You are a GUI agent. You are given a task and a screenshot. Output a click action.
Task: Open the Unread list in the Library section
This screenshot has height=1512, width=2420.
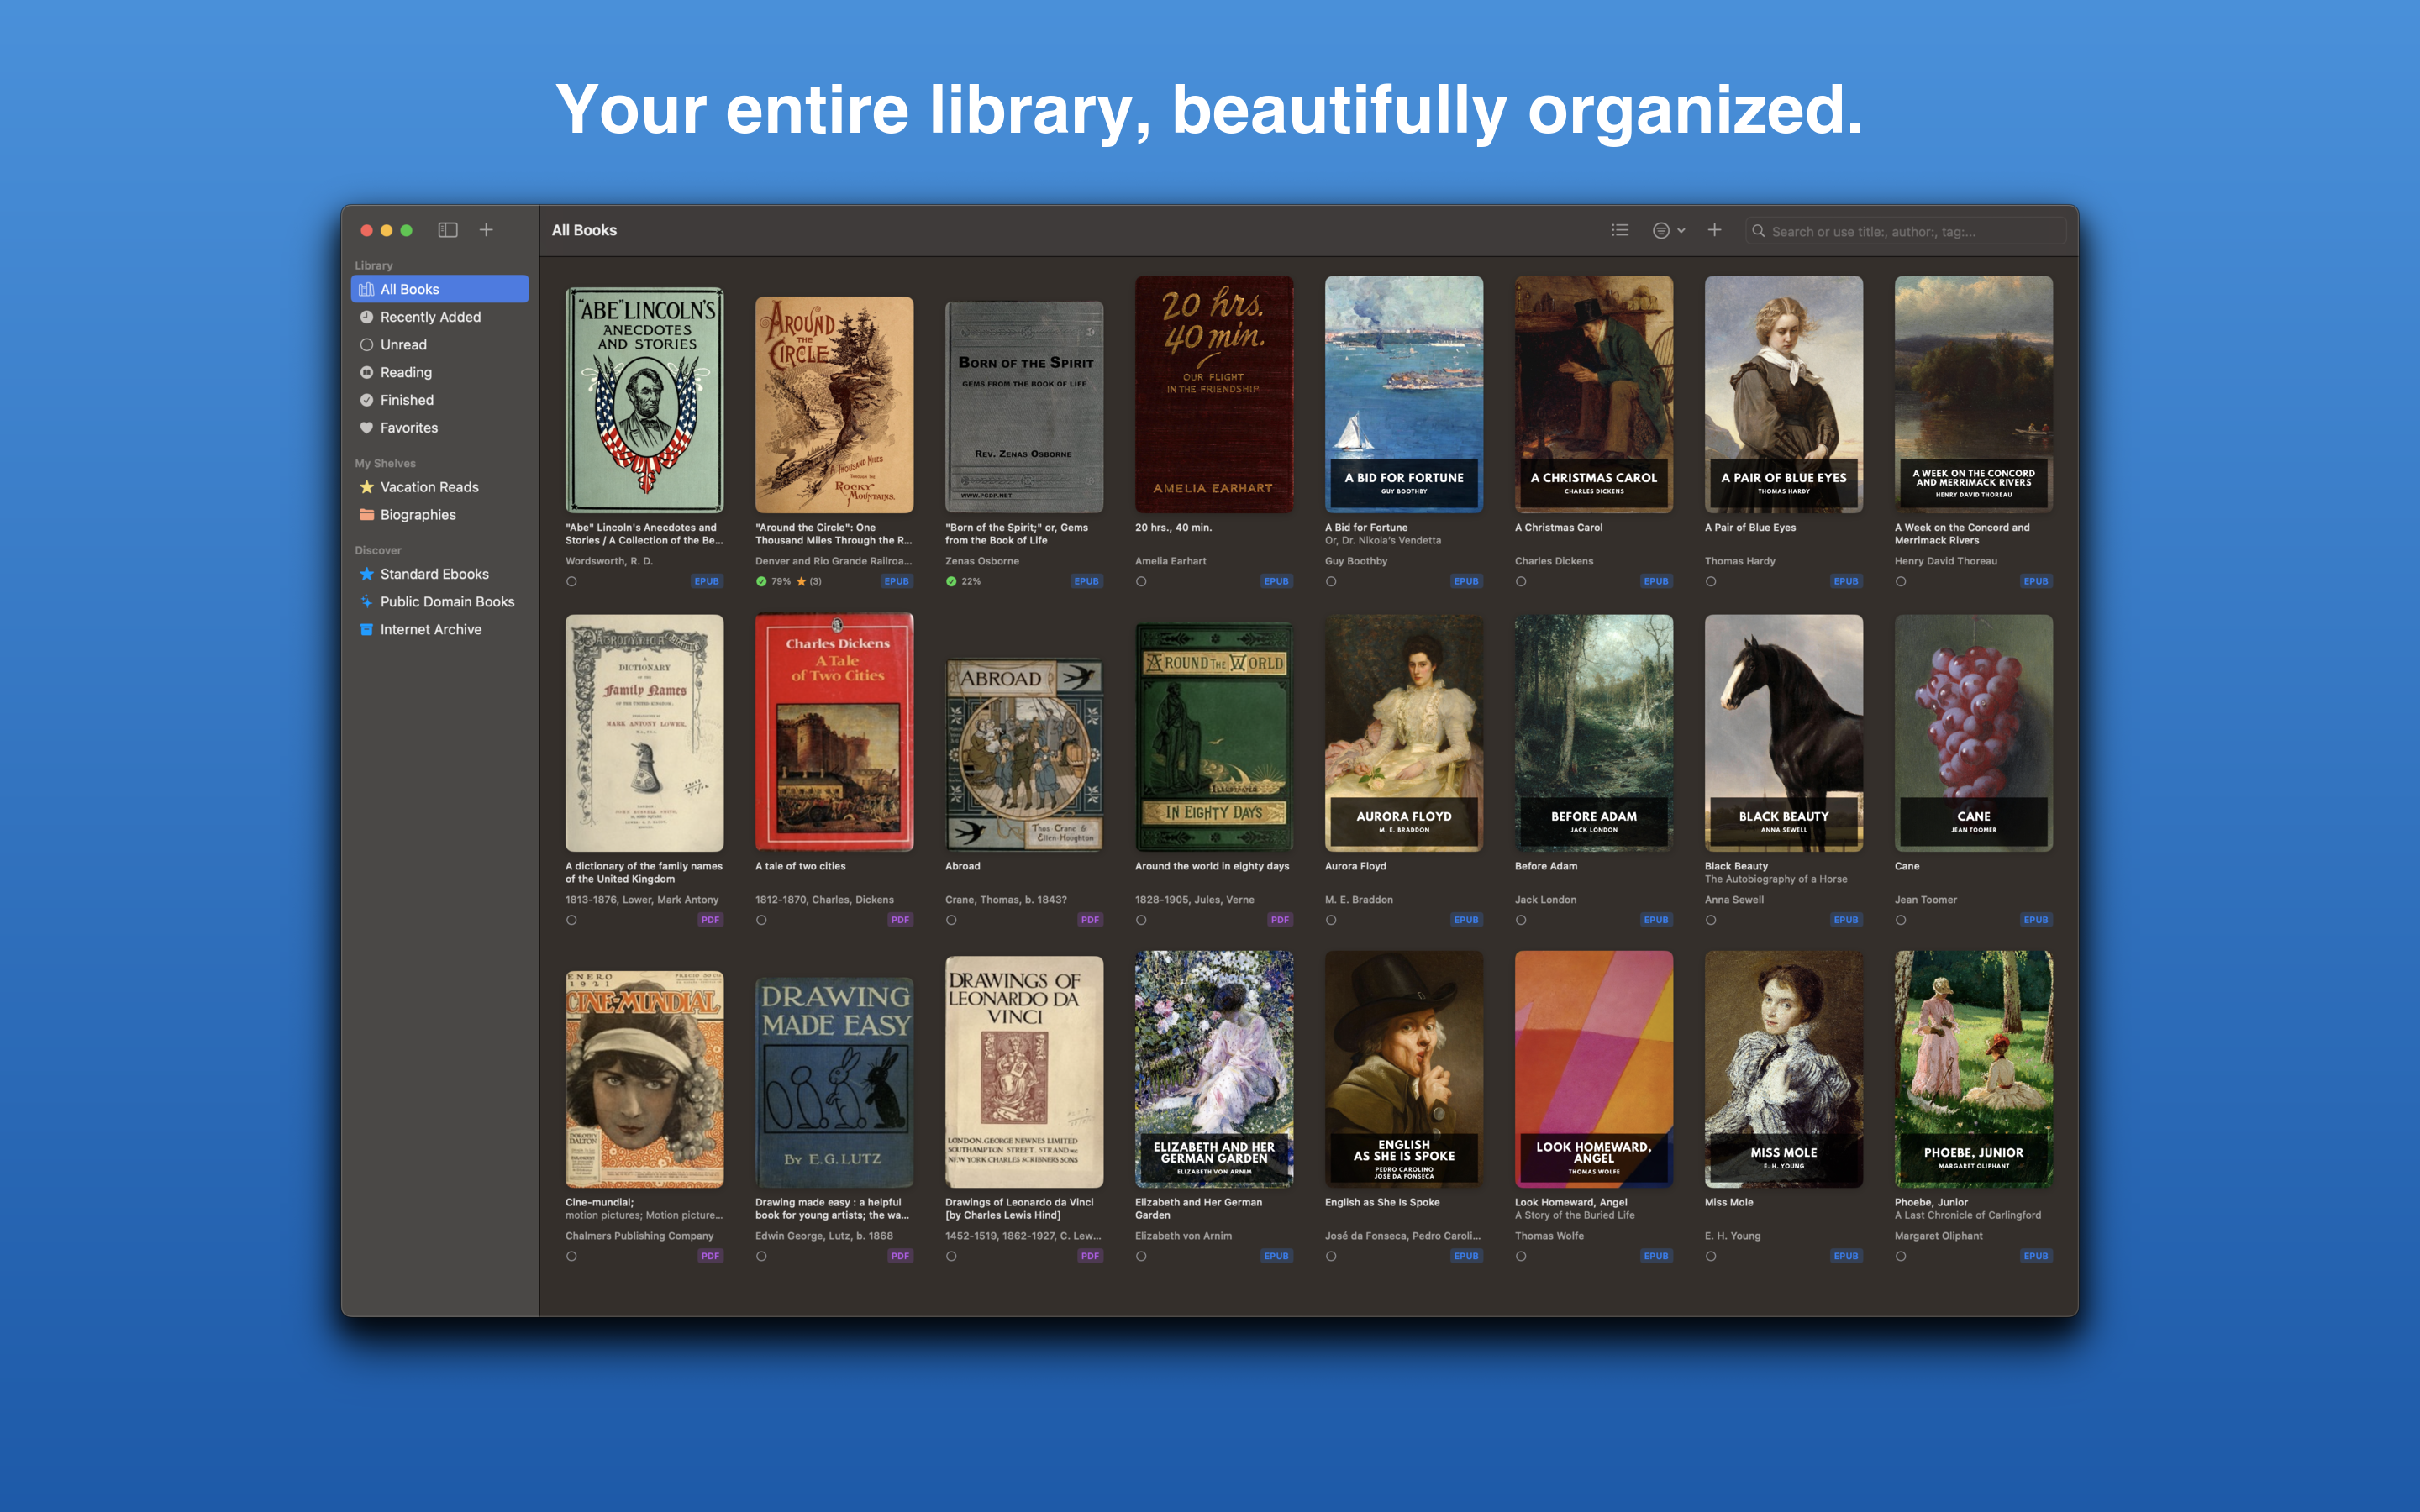[x=403, y=344]
